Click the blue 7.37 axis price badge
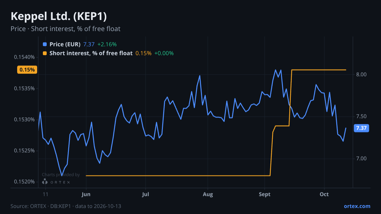The width and height of the screenshot is (381, 214). click(361, 128)
